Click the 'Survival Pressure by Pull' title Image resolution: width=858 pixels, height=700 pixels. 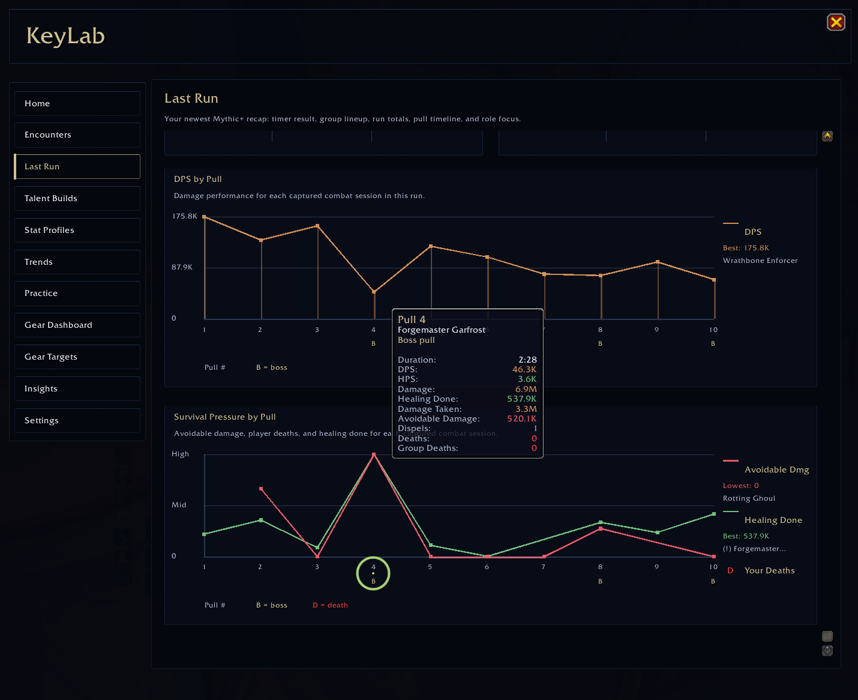tap(225, 417)
